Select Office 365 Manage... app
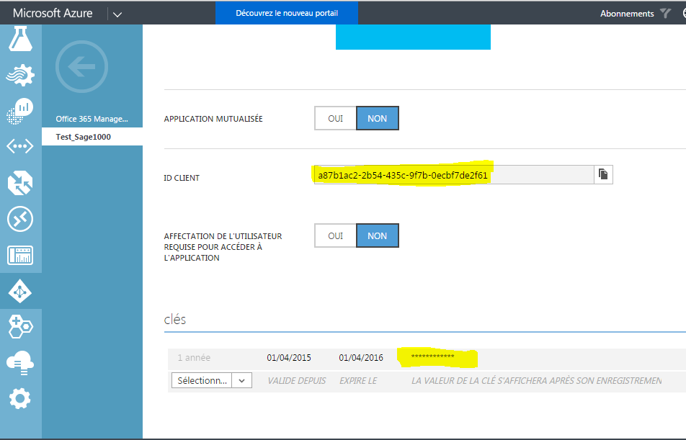This screenshot has height=440, width=686. [x=92, y=119]
